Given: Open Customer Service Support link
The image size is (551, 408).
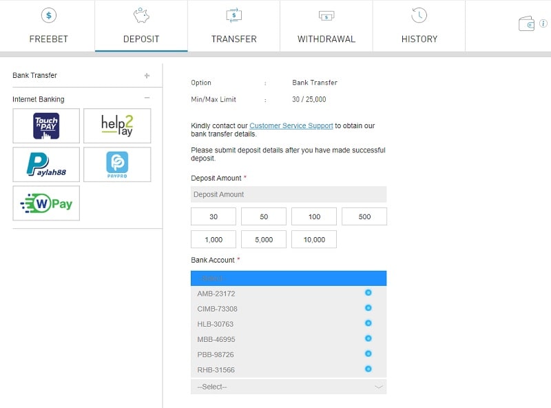Looking at the screenshot, I should click(x=291, y=125).
